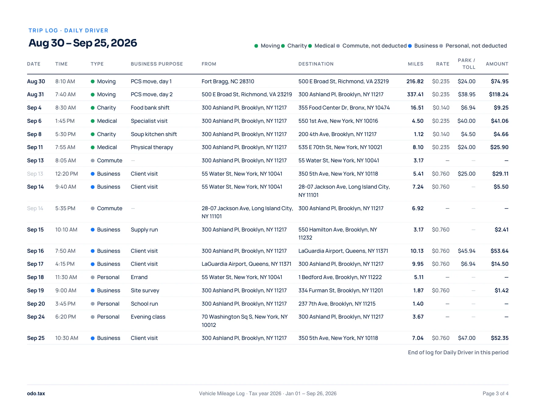Click the 'TRIP LOG · DAILY DRIVER' heading
Screen dimensions: 536x414
pos(68,30)
